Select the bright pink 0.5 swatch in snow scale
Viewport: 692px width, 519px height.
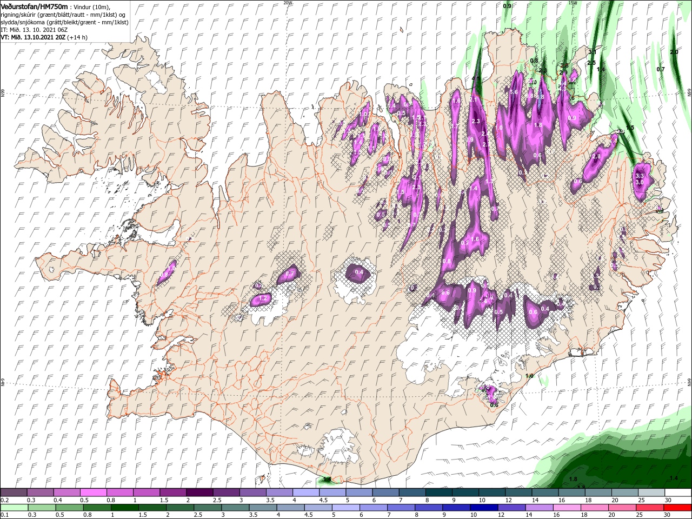(93, 493)
